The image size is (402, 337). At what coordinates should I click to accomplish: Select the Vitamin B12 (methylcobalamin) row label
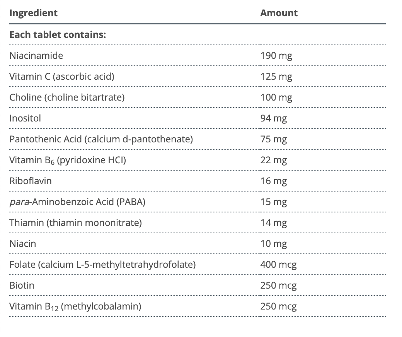pyautogui.click(x=75, y=306)
